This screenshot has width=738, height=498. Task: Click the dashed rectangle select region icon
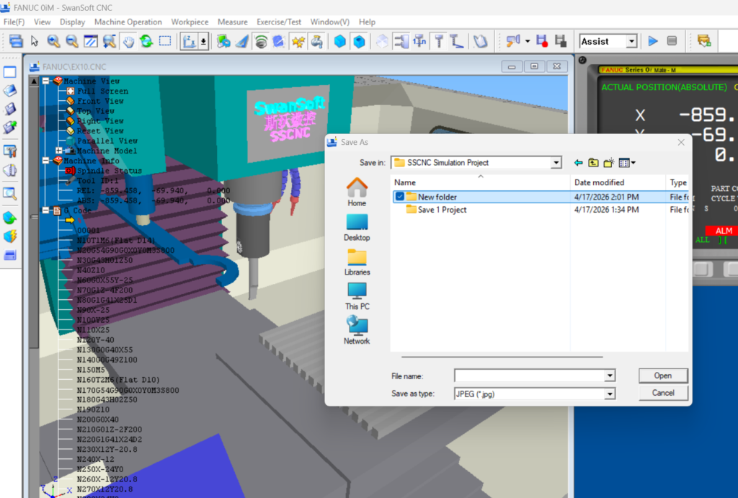tap(165, 41)
